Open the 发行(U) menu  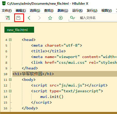pyautogui.click(x=92, y=11)
